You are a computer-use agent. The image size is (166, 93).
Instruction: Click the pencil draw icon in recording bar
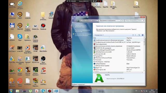coord(96,1)
